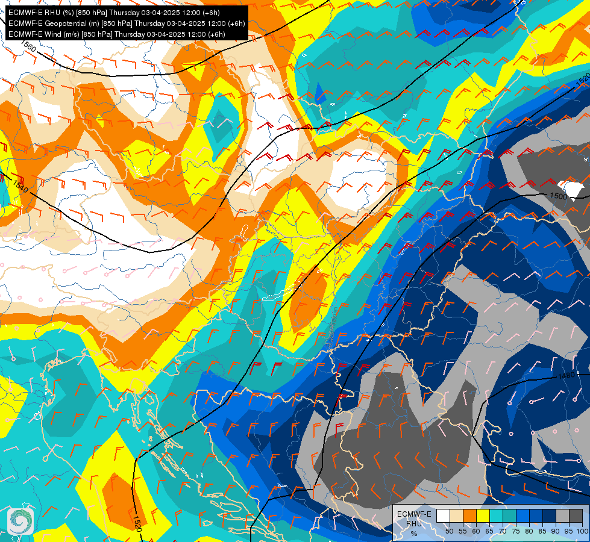Image resolution: width=590 pixels, height=542 pixels.
Task: Click the white legend color swatch
Action: [443, 516]
